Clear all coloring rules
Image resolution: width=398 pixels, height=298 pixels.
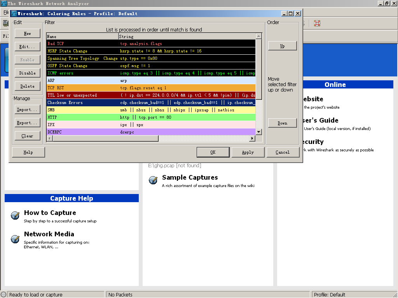(28, 136)
